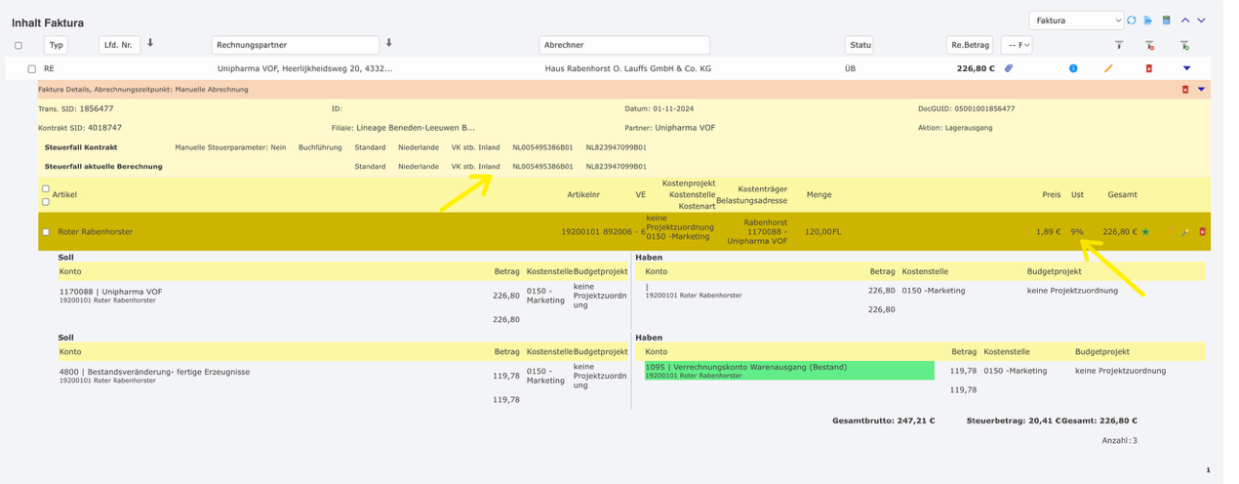Image resolution: width=1239 pixels, height=484 pixels.
Task: Click the green highlighted 1095 Verrechnungskonto account
Action: [x=788, y=371]
